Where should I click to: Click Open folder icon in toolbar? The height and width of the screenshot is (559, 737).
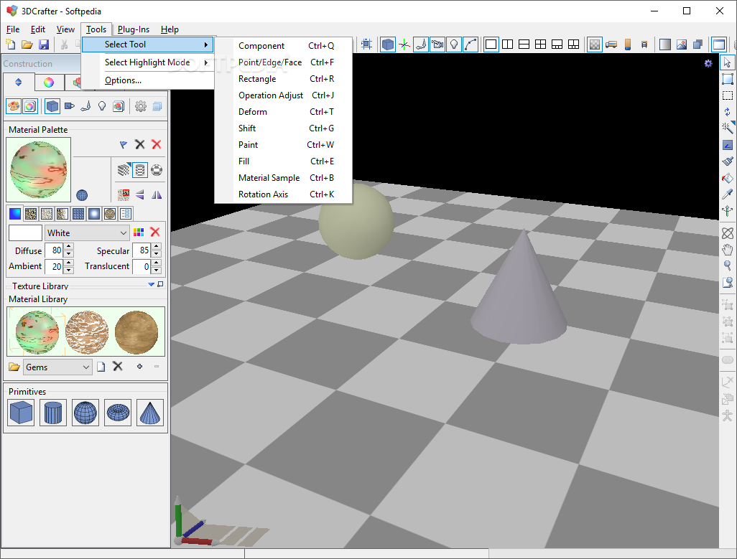[x=27, y=44]
